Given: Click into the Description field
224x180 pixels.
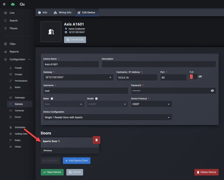Looking at the screenshot, I should [x=159, y=64].
